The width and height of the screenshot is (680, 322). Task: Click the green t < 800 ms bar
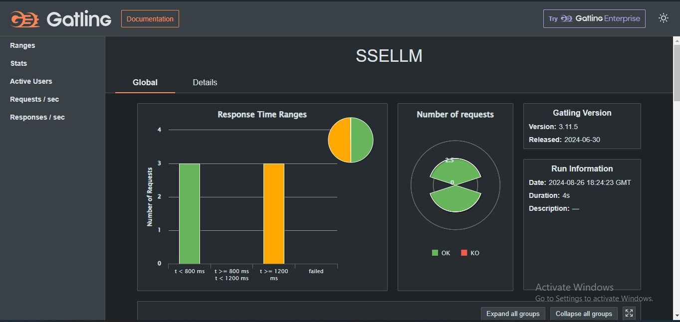[190, 213]
